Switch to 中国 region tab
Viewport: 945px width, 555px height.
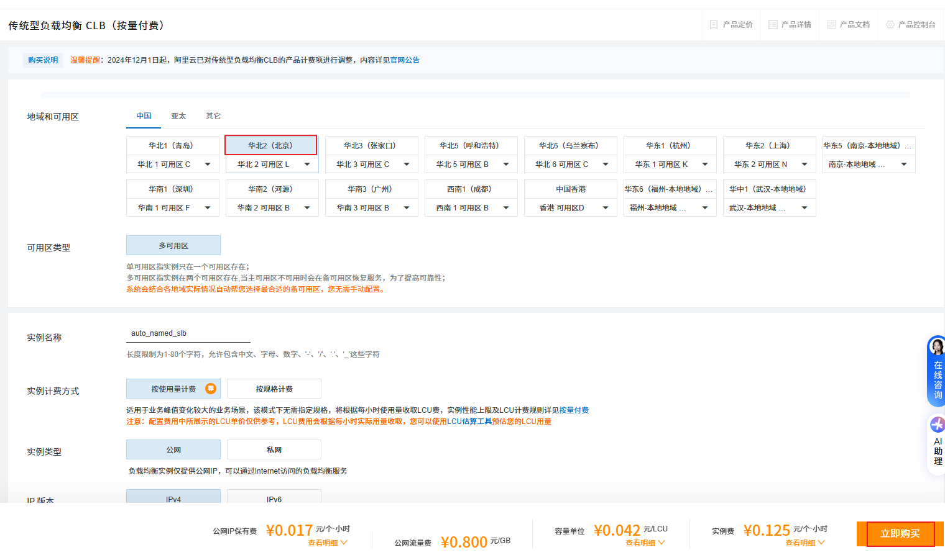tap(144, 116)
